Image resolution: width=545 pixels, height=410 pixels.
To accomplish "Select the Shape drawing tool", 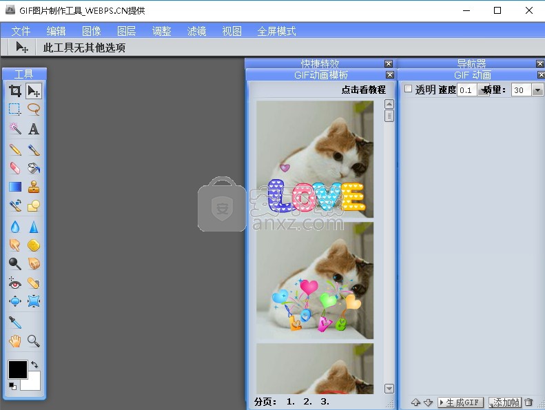I will pos(34,205).
